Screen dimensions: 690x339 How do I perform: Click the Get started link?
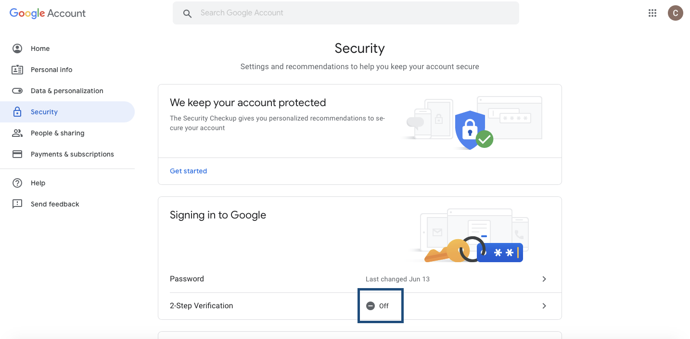pos(188,171)
